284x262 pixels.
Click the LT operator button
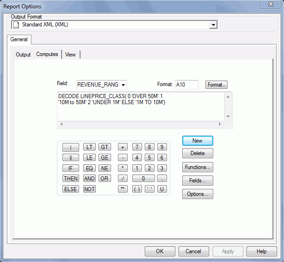pos(89,147)
